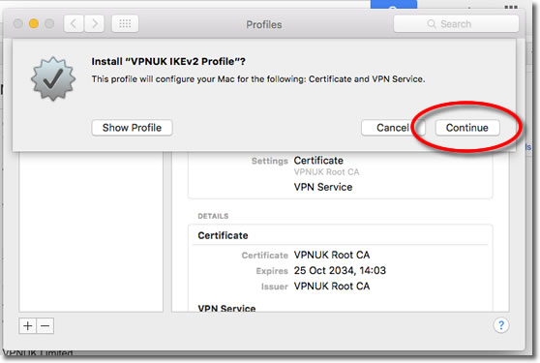Remove selected profile with the minus button
540x363 pixels.
click(45, 325)
